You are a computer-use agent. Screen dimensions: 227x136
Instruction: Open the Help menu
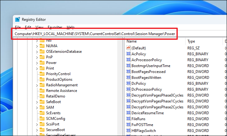pyautogui.click(x=71, y=27)
